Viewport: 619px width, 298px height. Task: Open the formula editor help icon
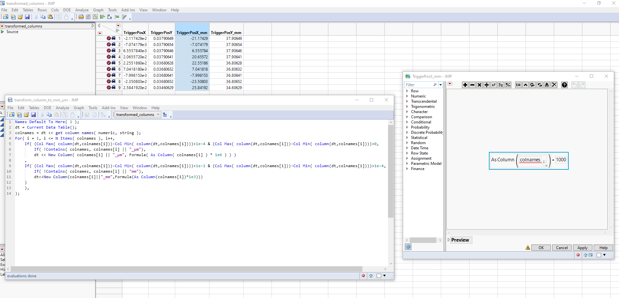(x=564, y=85)
